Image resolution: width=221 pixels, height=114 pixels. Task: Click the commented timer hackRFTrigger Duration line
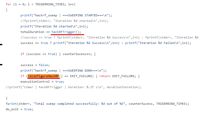coord(74,87)
